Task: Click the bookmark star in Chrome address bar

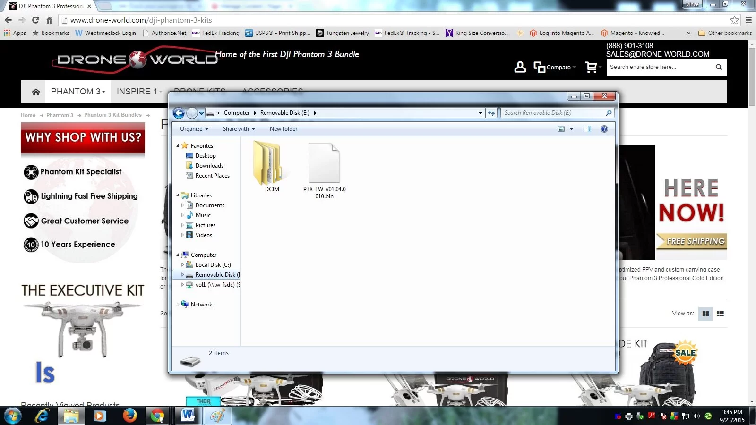Action: (x=734, y=20)
